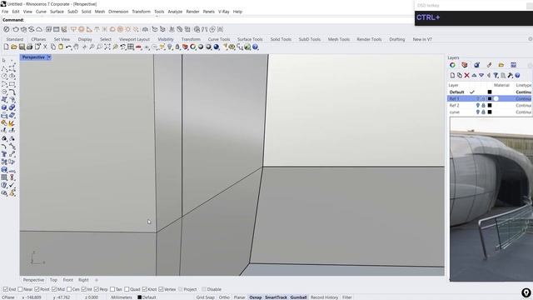Click the Print icon
This screenshot has height=300, width=533.
30,47
